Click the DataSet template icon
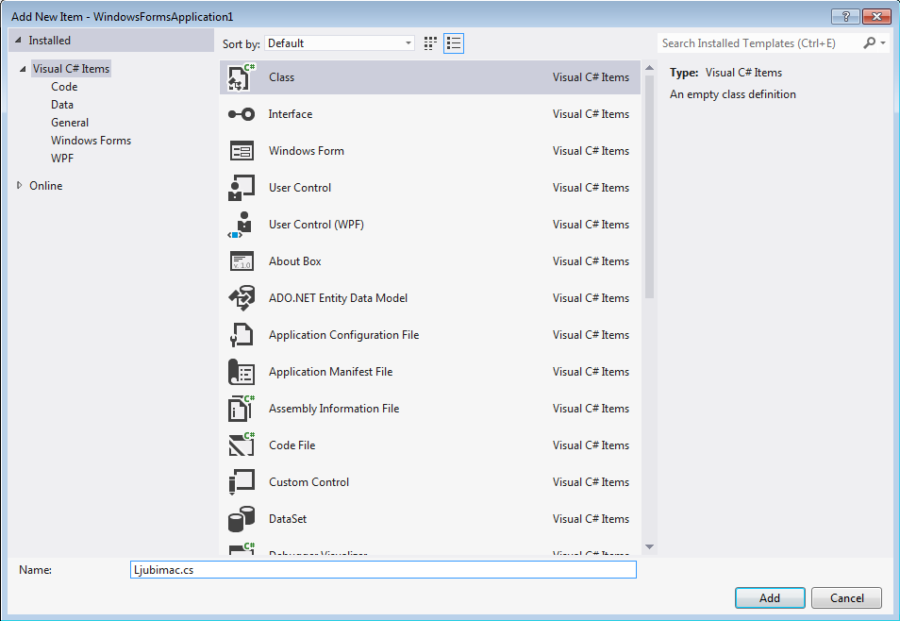The height and width of the screenshot is (621, 900). (x=242, y=519)
